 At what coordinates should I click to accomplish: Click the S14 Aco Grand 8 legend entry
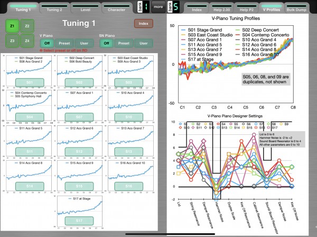256,50
